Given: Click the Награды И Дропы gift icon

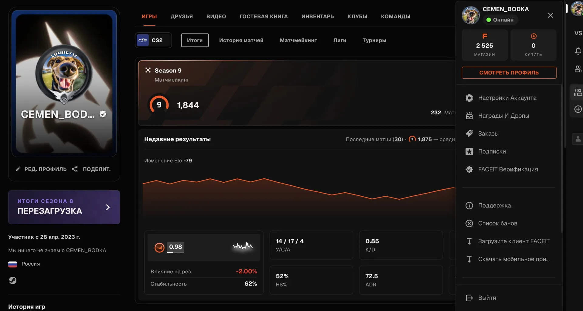Looking at the screenshot, I should [469, 116].
